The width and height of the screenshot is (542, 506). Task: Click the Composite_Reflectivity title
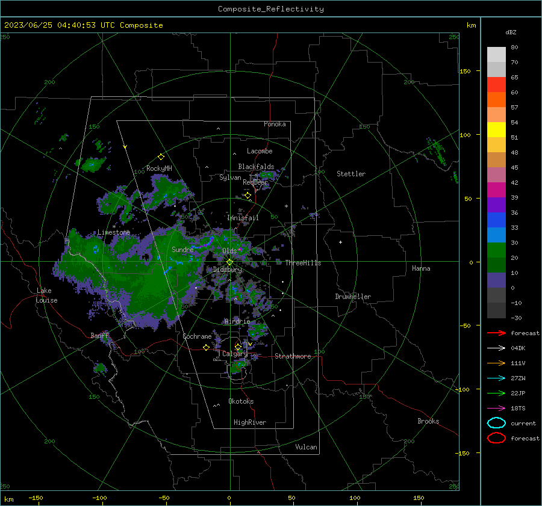pos(271,9)
